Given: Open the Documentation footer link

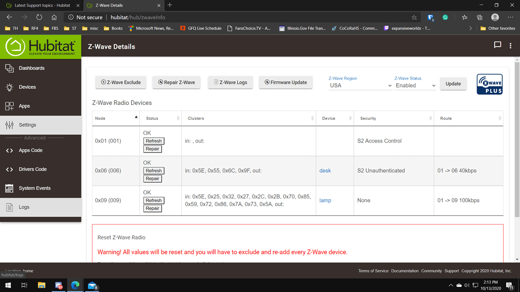Looking at the screenshot, I should pyautogui.click(x=405, y=271).
